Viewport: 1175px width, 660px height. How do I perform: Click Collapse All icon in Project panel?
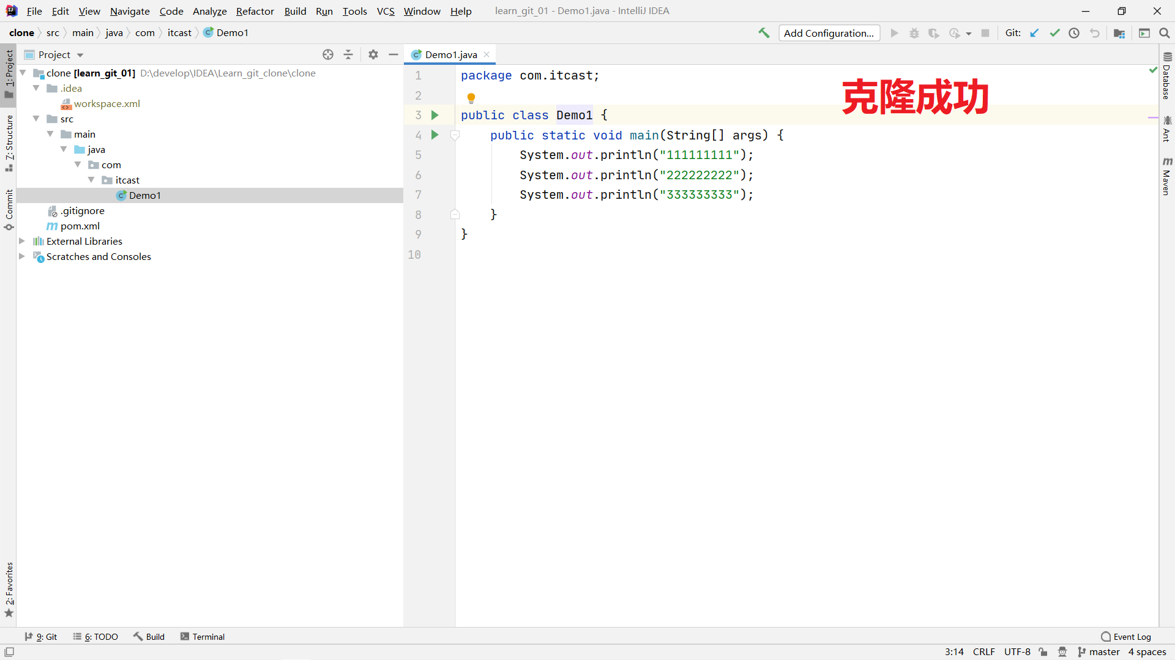click(x=348, y=54)
